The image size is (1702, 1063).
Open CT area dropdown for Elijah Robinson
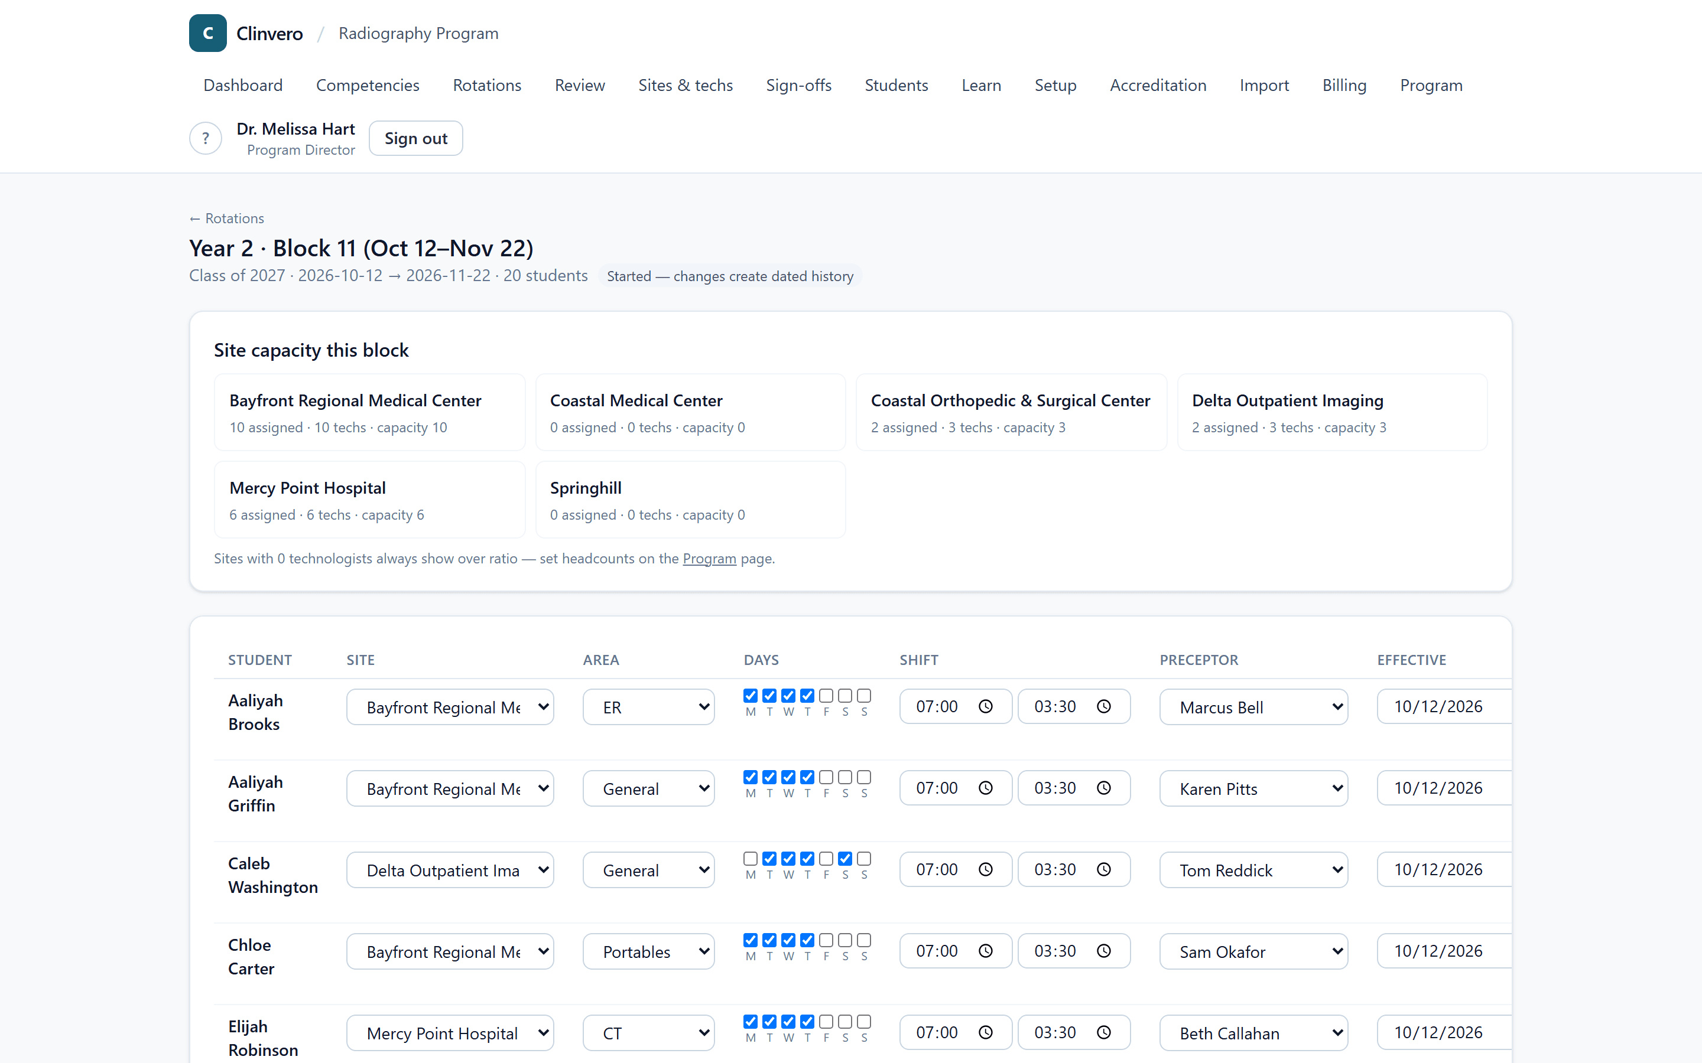pos(648,1033)
